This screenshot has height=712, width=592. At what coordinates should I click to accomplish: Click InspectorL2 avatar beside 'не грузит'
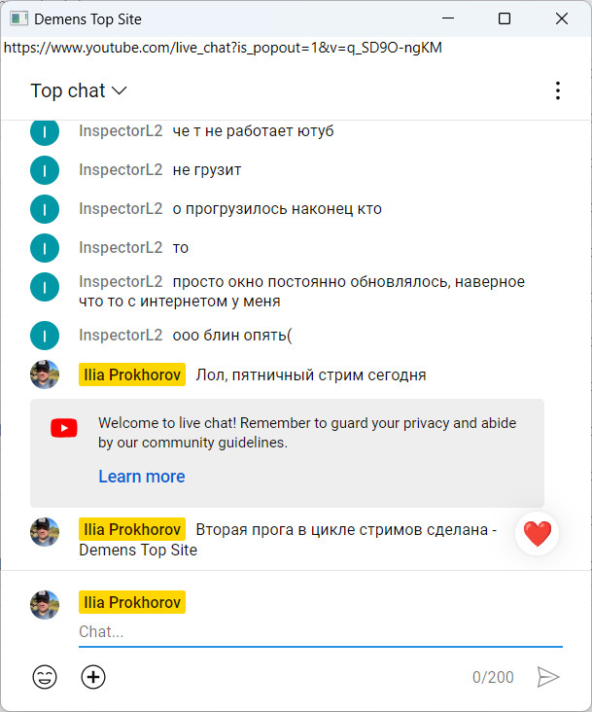45,170
